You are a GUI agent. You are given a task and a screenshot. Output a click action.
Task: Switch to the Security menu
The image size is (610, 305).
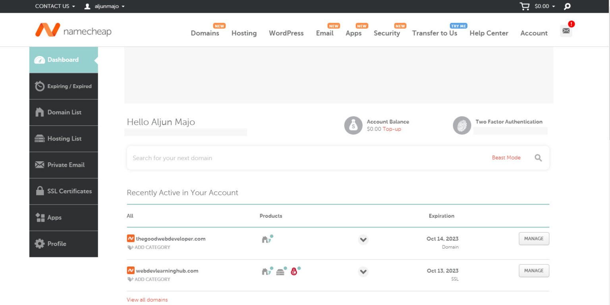pos(387,33)
